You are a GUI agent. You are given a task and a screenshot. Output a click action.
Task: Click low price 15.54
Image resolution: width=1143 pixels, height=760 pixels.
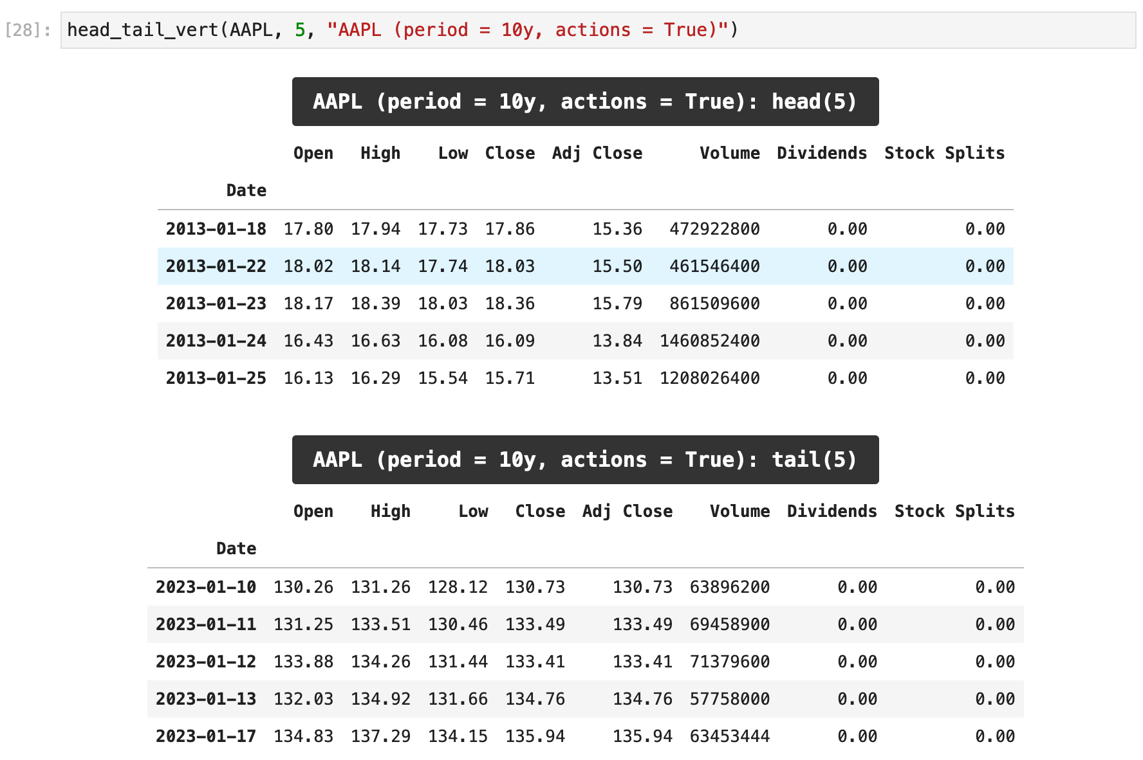pyautogui.click(x=443, y=378)
